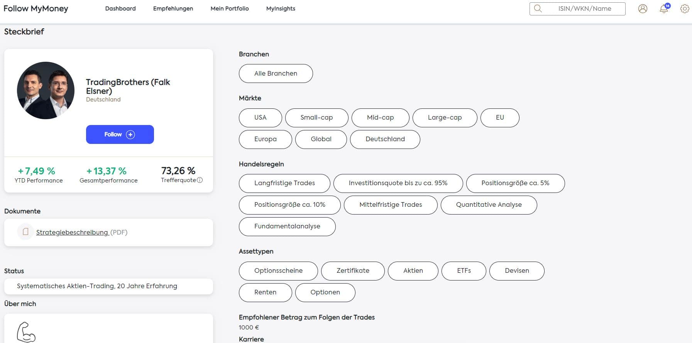The height and width of the screenshot is (343, 692).
Task: Open the user account profile icon
Action: click(x=643, y=9)
